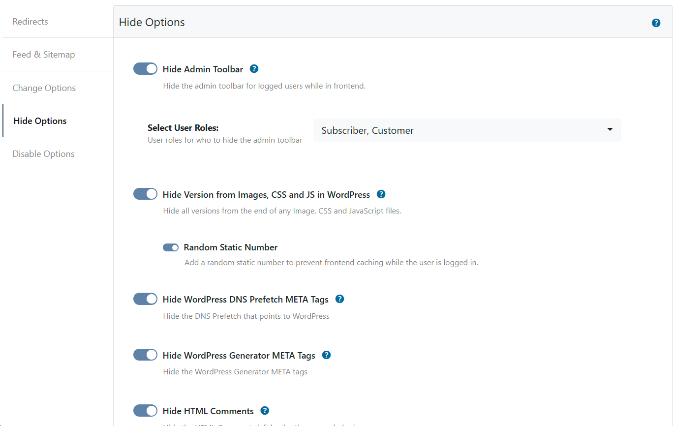The width and height of the screenshot is (675, 426).
Task: Click help icon beside Hide Admin Toolbar
Action: (x=254, y=69)
